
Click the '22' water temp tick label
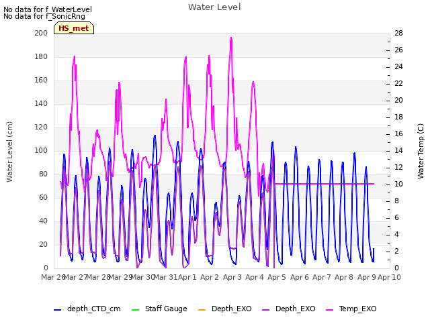(398, 83)
